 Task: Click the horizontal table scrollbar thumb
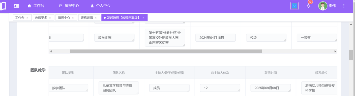pos(166,51)
